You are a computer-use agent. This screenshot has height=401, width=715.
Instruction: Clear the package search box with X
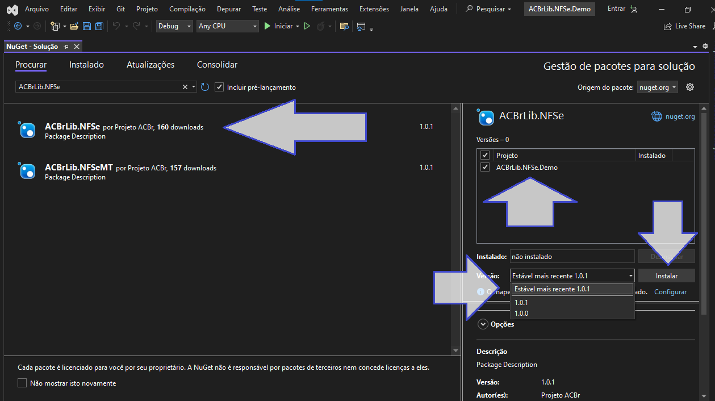[x=185, y=87]
